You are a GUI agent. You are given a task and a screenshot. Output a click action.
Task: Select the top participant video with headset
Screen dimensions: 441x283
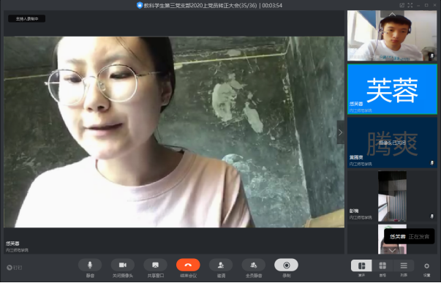pyautogui.click(x=392, y=36)
